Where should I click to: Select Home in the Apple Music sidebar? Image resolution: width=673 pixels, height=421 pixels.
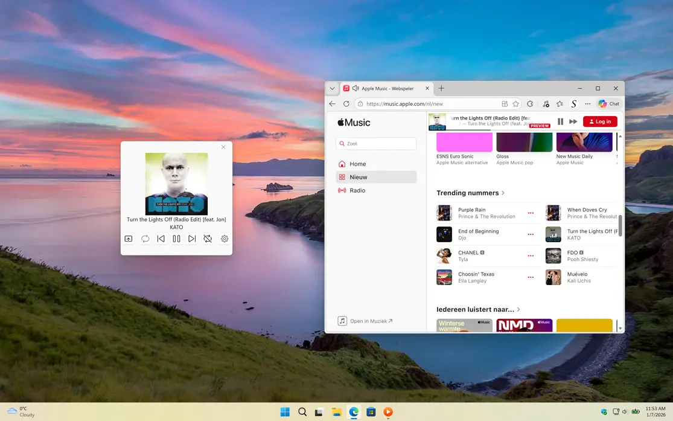click(357, 164)
